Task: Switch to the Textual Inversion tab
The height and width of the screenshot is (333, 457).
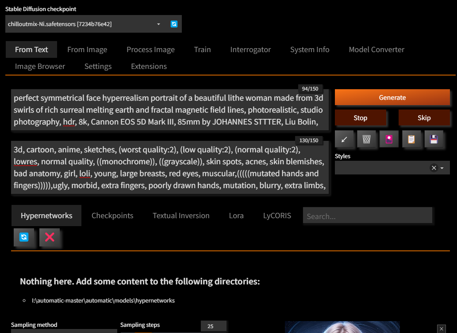Action: click(181, 216)
